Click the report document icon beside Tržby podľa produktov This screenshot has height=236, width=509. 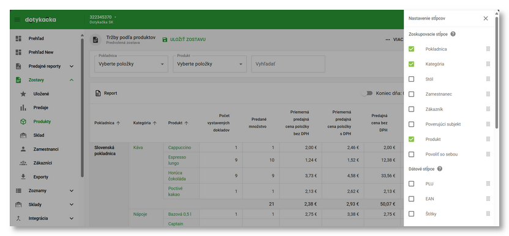[x=95, y=40]
